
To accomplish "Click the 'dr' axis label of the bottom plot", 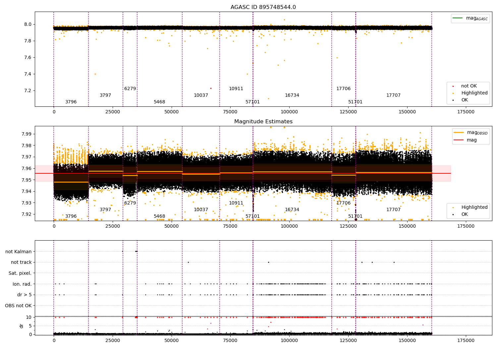I will (x=22, y=326).
